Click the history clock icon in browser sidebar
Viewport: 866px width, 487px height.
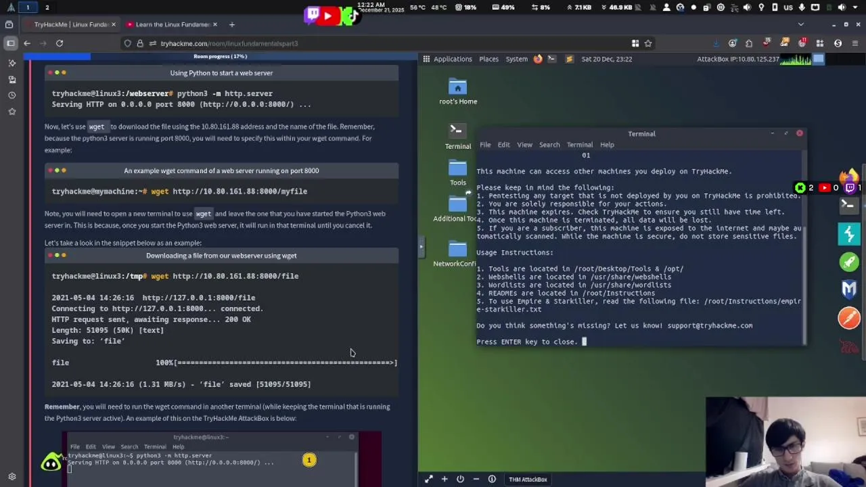[x=12, y=95]
